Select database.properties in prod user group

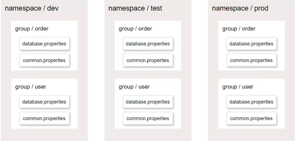(x=251, y=102)
